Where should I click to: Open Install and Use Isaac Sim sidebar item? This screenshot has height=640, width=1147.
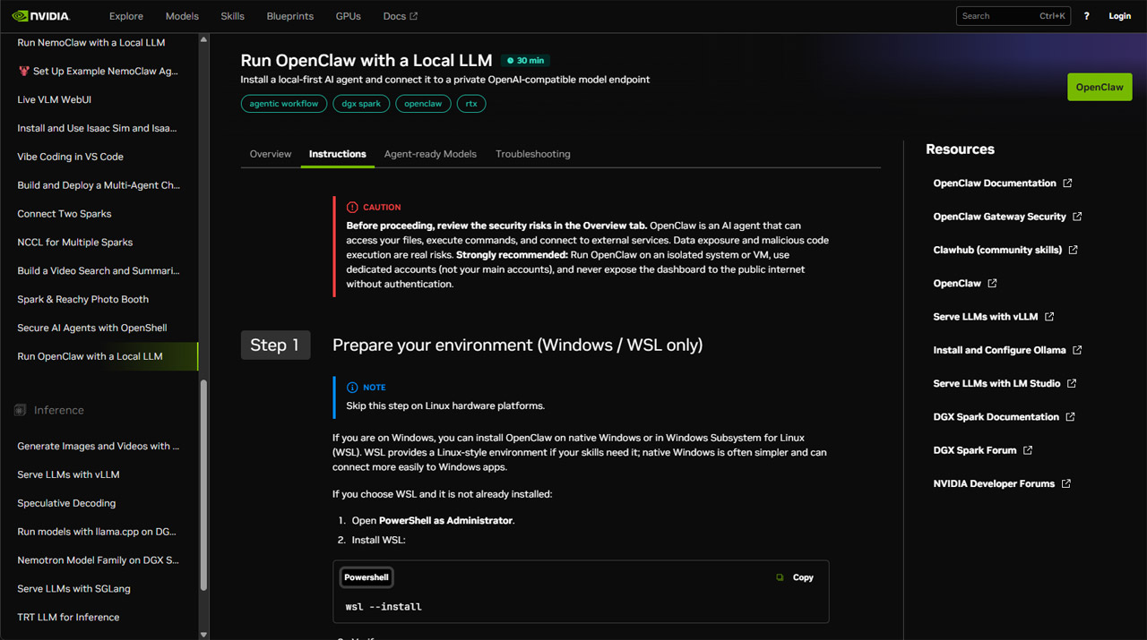coord(97,128)
